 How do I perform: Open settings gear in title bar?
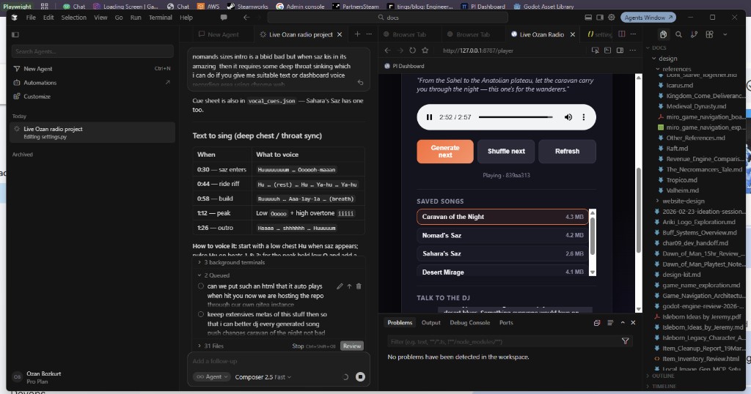click(x=612, y=18)
